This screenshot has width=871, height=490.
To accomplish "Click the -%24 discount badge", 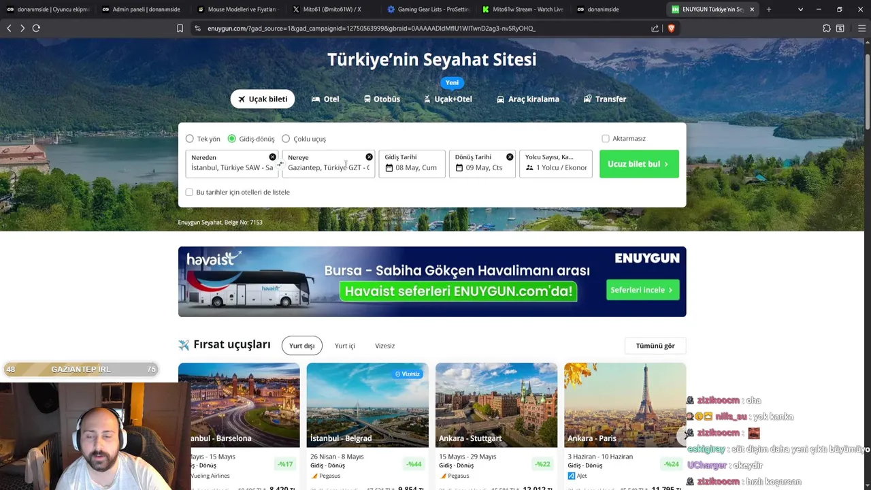I will [672, 464].
